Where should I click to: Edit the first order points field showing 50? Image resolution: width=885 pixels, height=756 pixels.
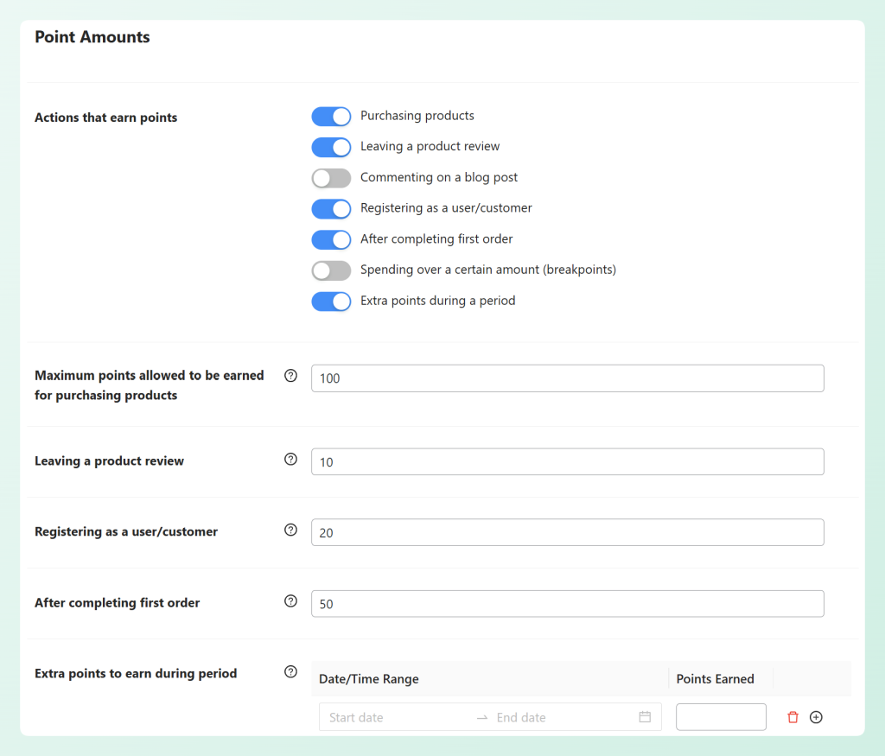click(567, 604)
